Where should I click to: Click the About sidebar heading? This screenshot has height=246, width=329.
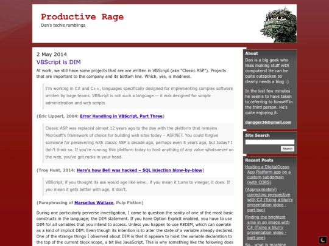252,53
